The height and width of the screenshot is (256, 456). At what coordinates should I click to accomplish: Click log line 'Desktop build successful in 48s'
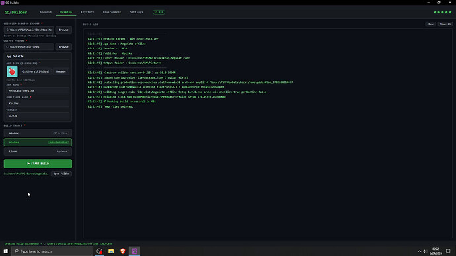tap(122, 102)
